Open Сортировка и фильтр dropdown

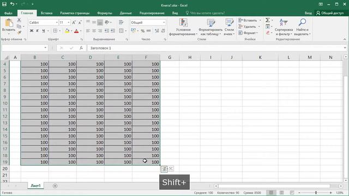click(284, 27)
